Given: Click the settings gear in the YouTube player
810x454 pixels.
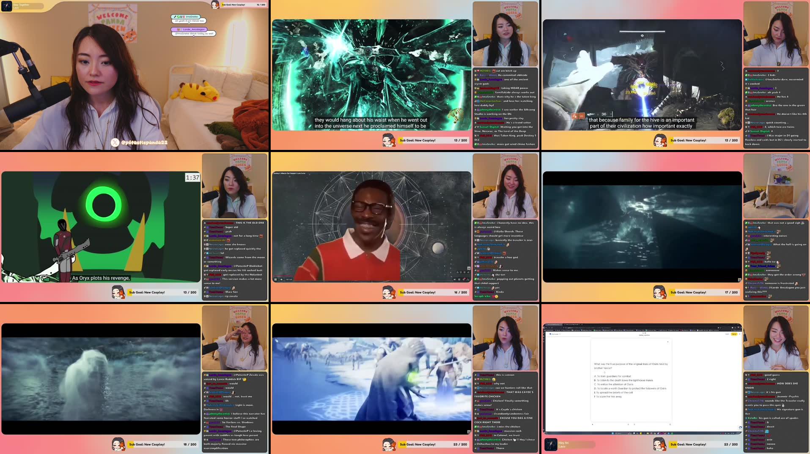Looking at the screenshot, I should point(459,280).
